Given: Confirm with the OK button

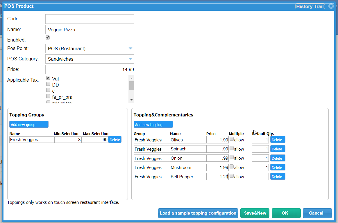Looking at the screenshot, I should coord(286,213).
